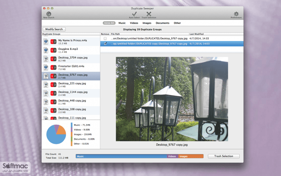Select the View All filter pill
281x176 pixels.
[x=109, y=23]
